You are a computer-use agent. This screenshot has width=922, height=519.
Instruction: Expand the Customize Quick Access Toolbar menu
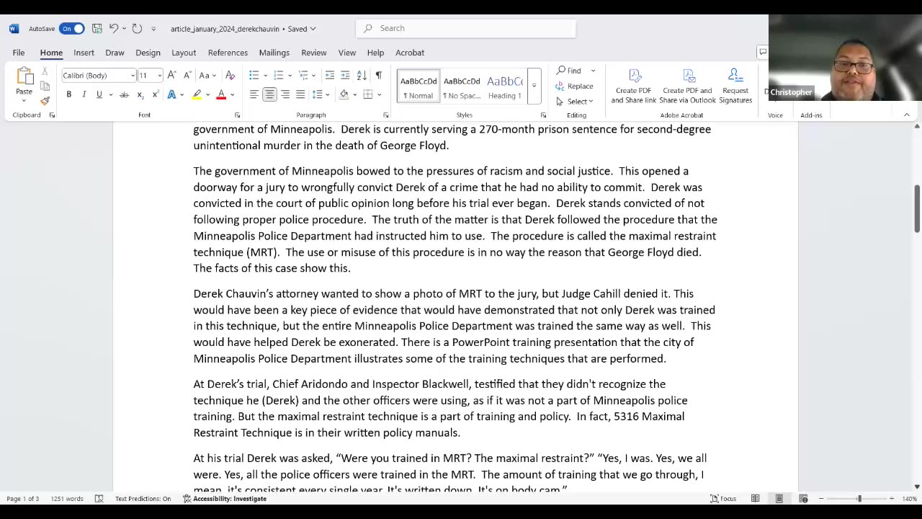[153, 29]
